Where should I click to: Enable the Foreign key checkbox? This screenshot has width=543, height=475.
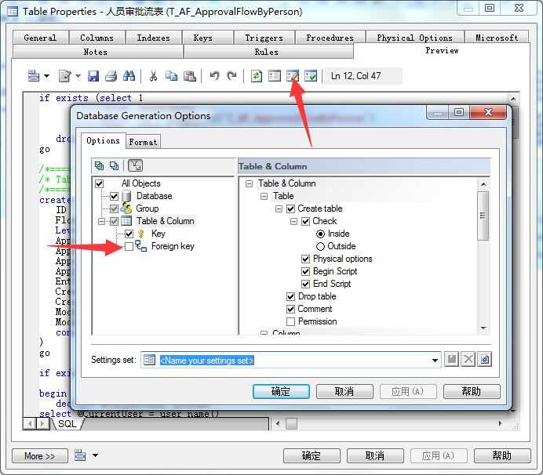(x=129, y=246)
